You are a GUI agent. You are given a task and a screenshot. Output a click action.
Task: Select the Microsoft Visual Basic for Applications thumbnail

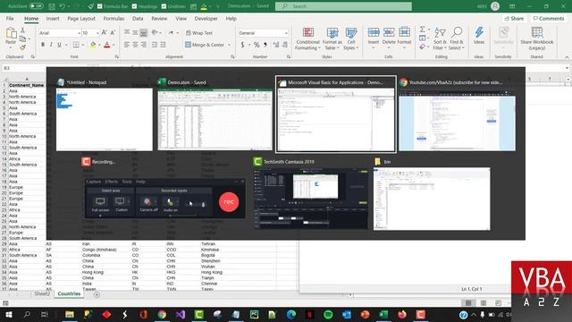point(335,114)
